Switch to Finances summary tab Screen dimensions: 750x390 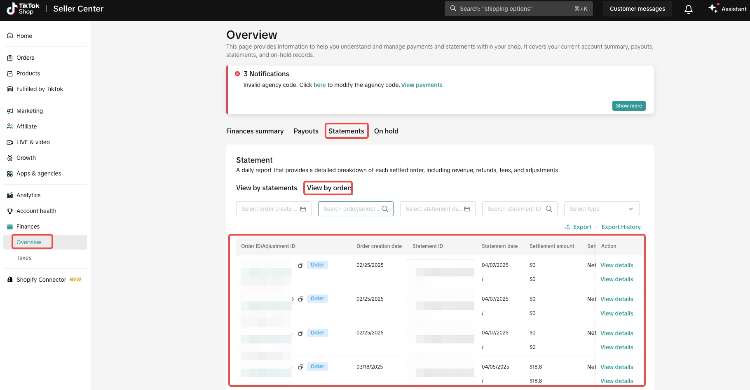[x=255, y=131]
